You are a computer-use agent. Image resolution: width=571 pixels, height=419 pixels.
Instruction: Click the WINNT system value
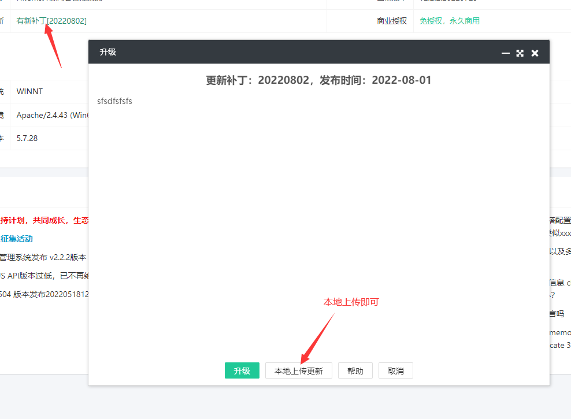(x=29, y=91)
